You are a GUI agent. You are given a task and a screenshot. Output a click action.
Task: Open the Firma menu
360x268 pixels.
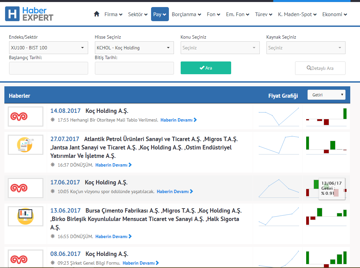(x=113, y=14)
